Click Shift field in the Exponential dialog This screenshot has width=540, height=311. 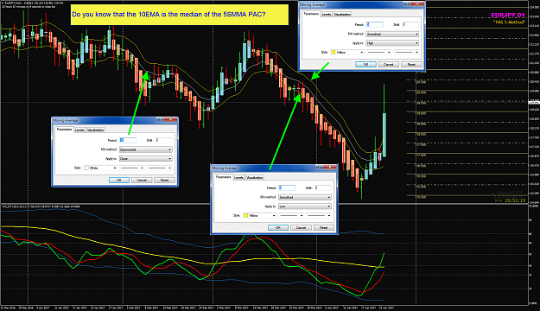point(163,140)
